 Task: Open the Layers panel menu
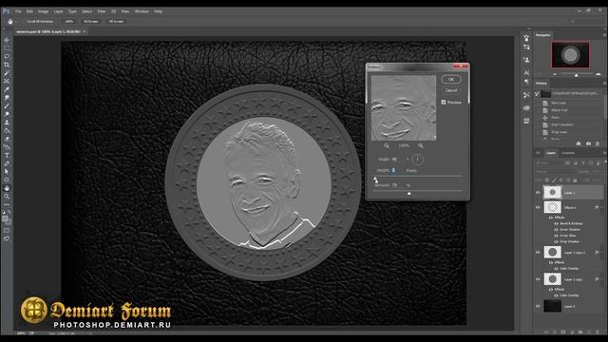click(x=604, y=153)
